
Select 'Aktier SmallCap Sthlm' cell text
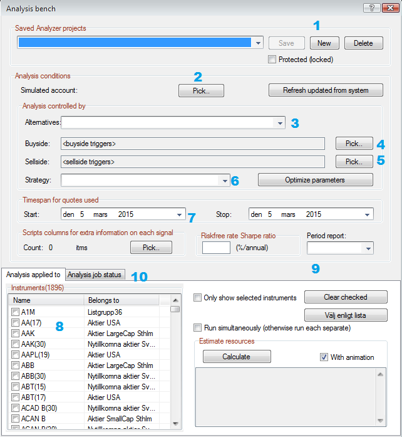(120, 419)
